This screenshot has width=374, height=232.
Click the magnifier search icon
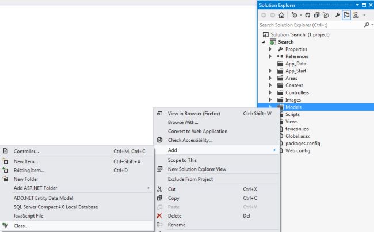pyautogui.click(x=367, y=25)
